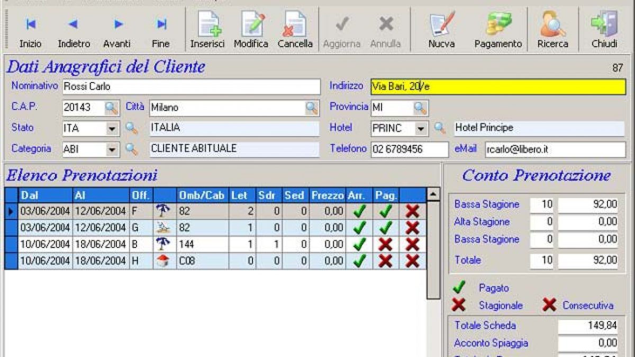
Task: Click the Annulla cancel icon
Action: pos(386,24)
